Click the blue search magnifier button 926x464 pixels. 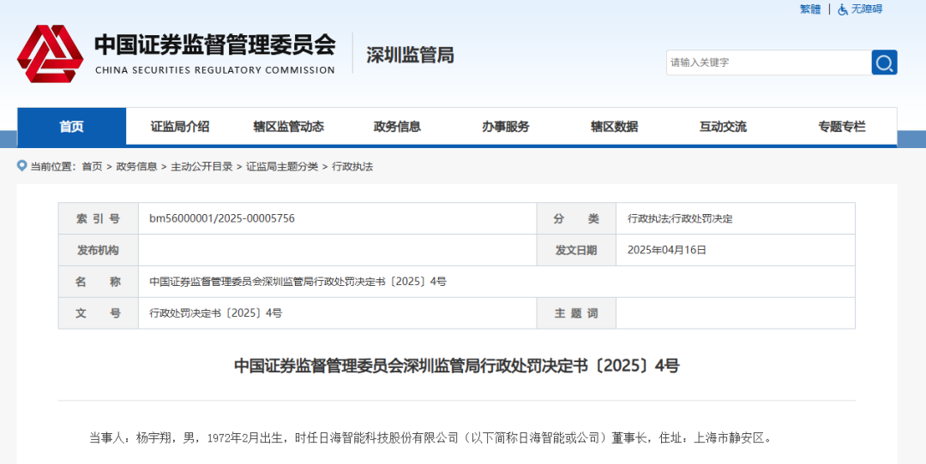click(884, 62)
